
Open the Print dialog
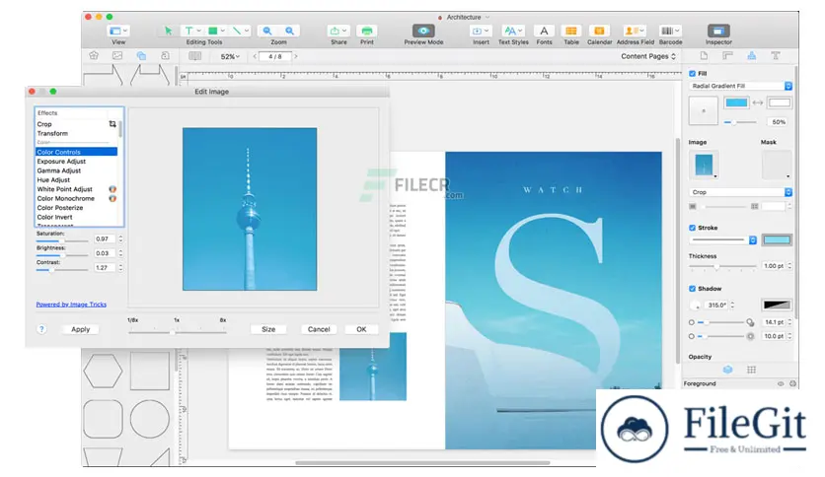[x=367, y=31]
